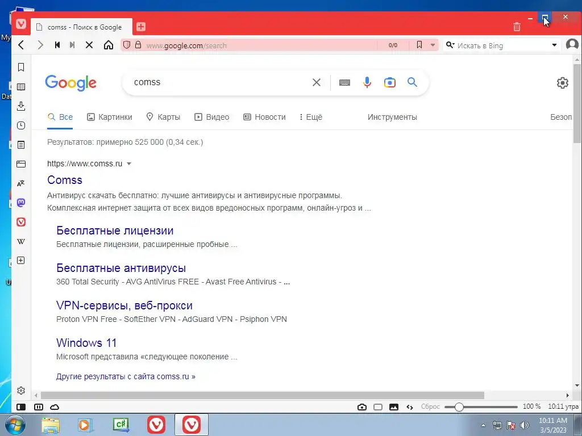
Task: Click into the Bing search field
Action: [x=503, y=45]
